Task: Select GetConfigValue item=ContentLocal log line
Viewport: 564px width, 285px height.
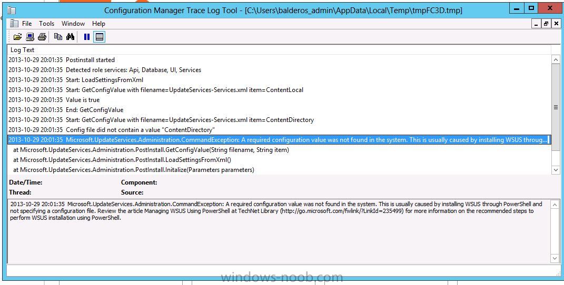Action: [279, 90]
